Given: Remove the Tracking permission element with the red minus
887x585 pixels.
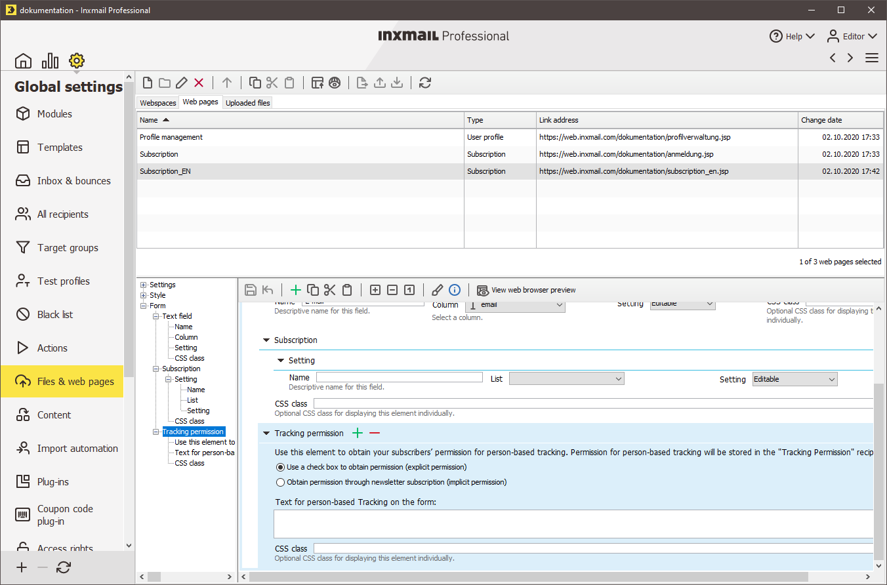Looking at the screenshot, I should [x=375, y=433].
